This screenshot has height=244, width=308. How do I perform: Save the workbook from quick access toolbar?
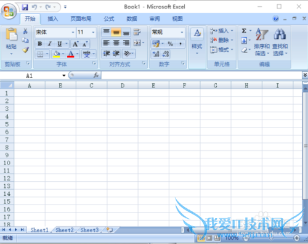25,7
